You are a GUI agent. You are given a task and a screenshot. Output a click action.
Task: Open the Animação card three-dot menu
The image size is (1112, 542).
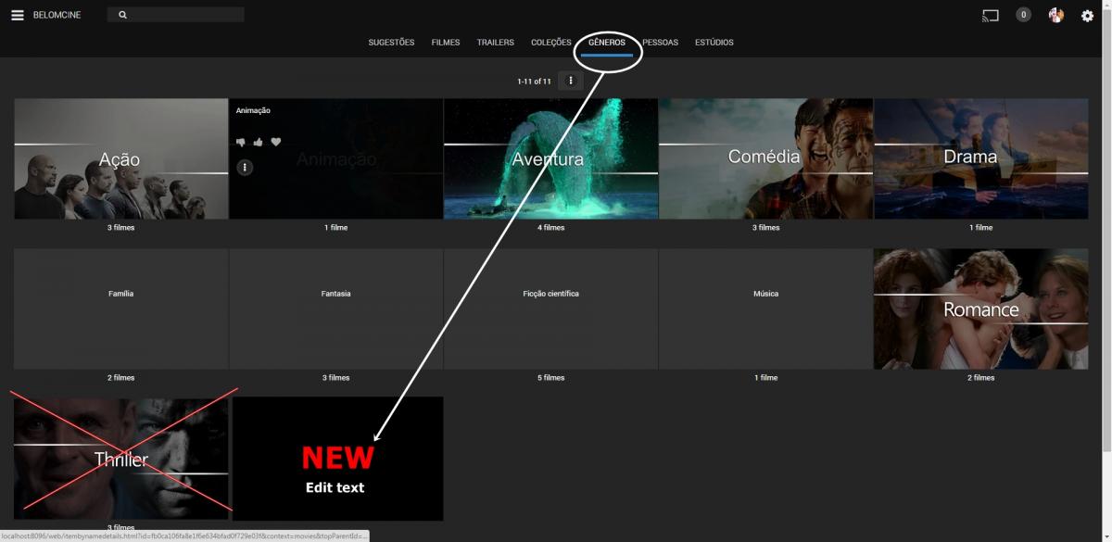click(x=245, y=168)
